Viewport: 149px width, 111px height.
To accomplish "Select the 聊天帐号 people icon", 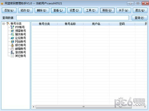I will (x=12, y=34).
